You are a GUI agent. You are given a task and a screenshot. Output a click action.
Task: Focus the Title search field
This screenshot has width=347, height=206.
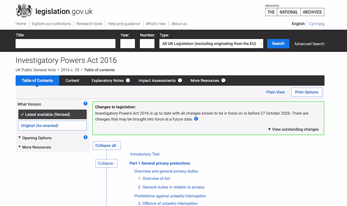point(66,44)
